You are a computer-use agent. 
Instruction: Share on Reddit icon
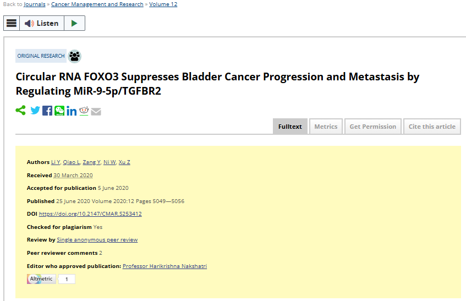coord(84,111)
